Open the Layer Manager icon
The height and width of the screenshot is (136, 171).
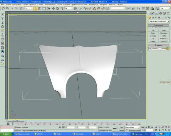click(139, 8)
